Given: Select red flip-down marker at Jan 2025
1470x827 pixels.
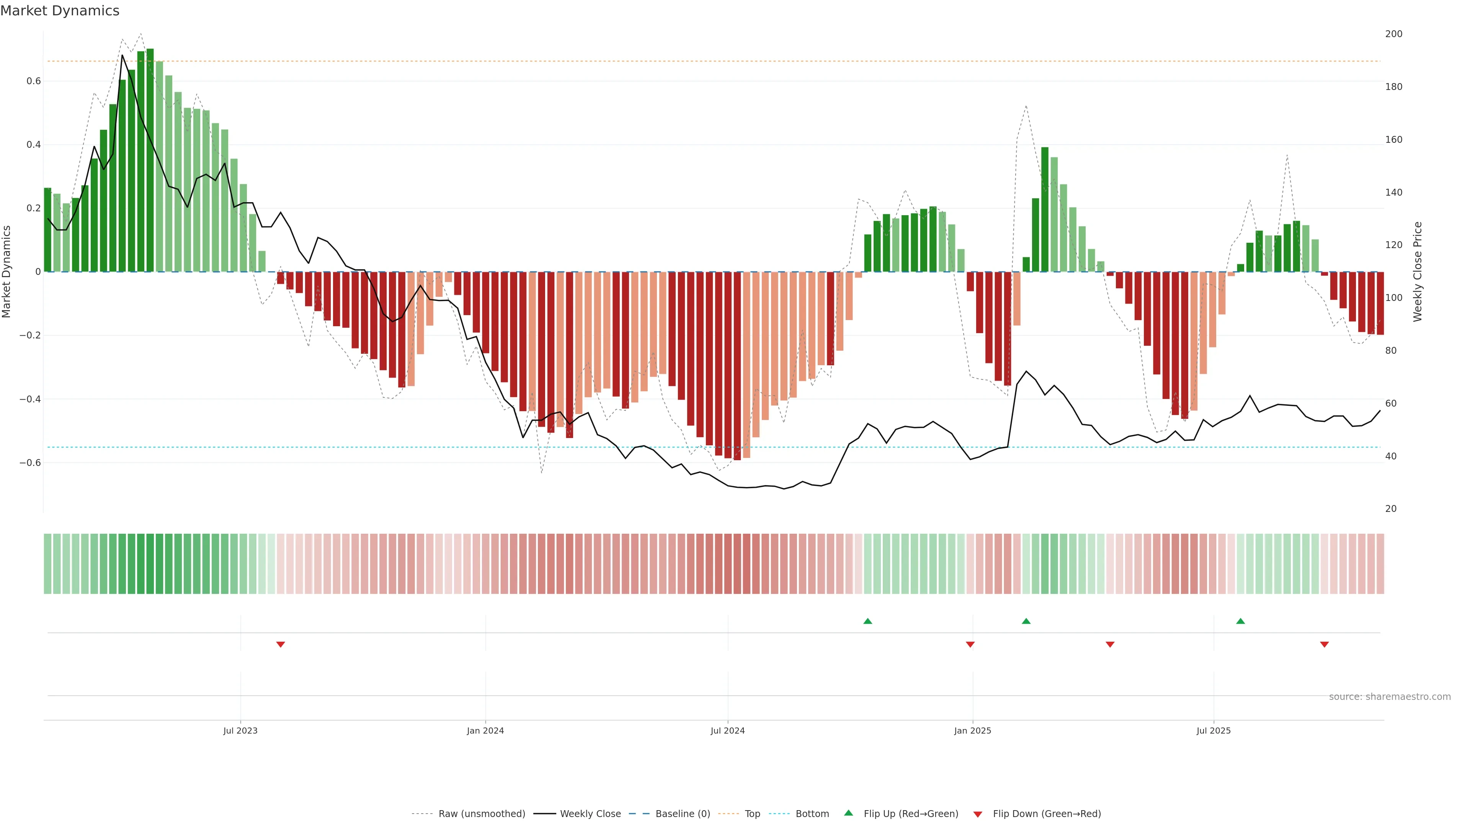Looking at the screenshot, I should 970,644.
